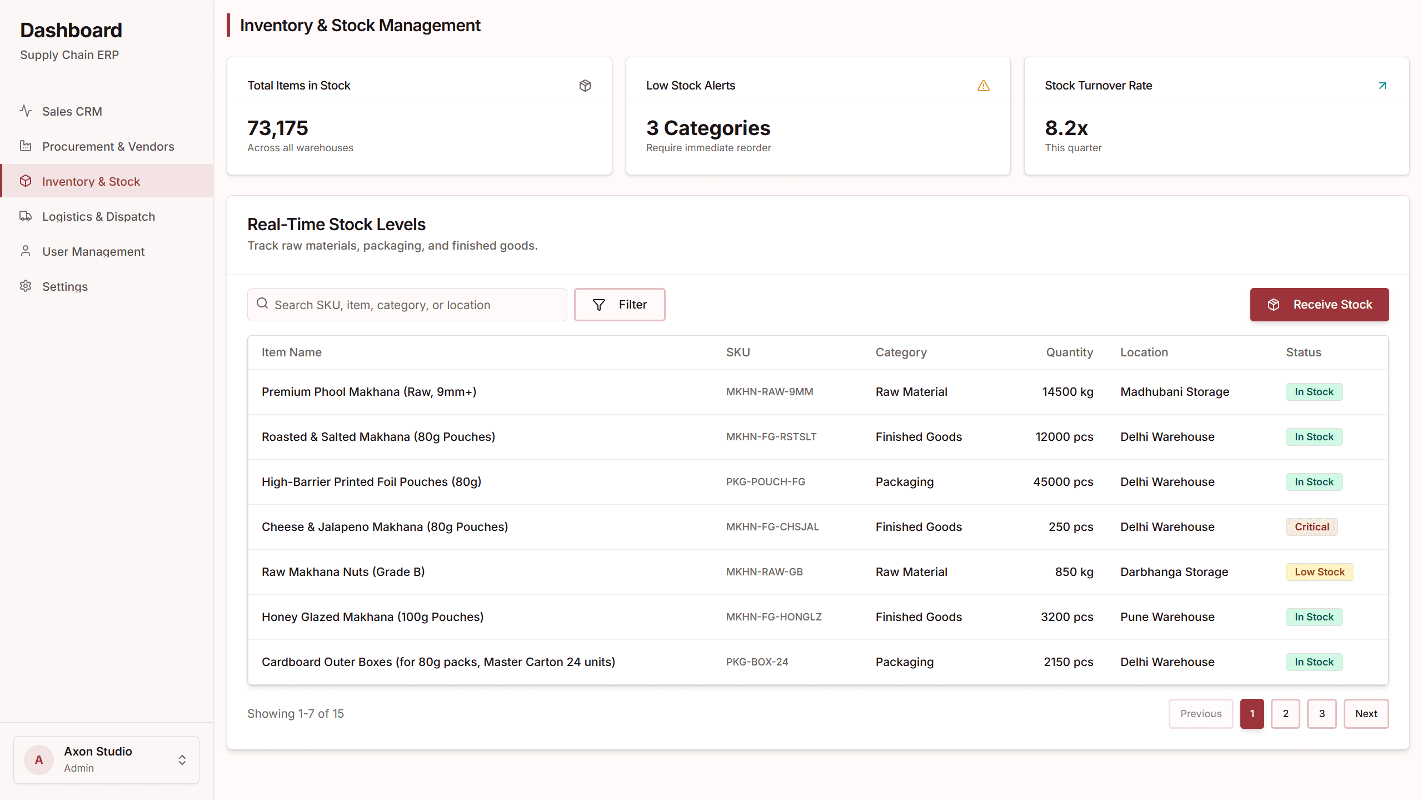Screen dimensions: 1422x800
Task: Select Roasted & Salted Makhana (80g Pouches)
Action: click(378, 437)
